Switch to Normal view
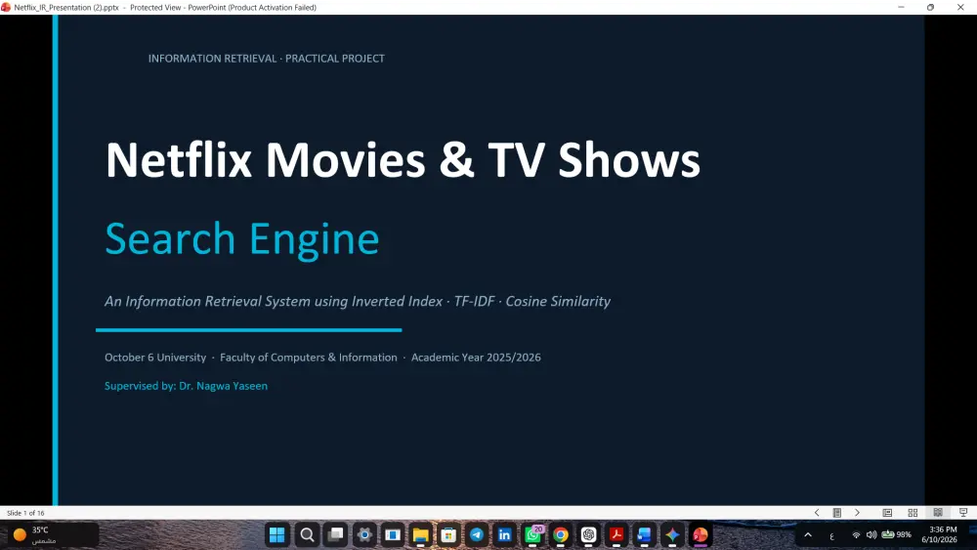 tap(887, 513)
